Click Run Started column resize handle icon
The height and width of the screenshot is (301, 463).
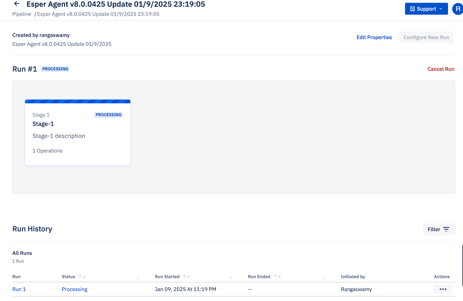[231, 277]
